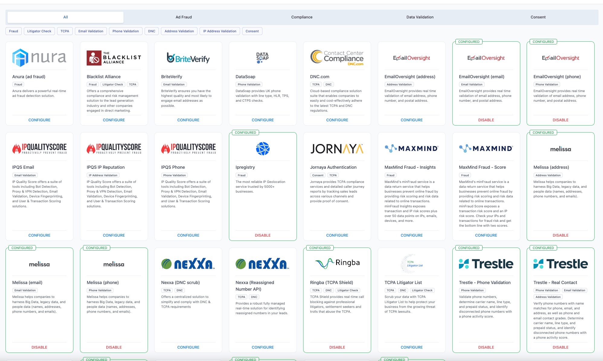Click the logo on the EmailOversight (address) card
603x361 pixels.
point(412,58)
